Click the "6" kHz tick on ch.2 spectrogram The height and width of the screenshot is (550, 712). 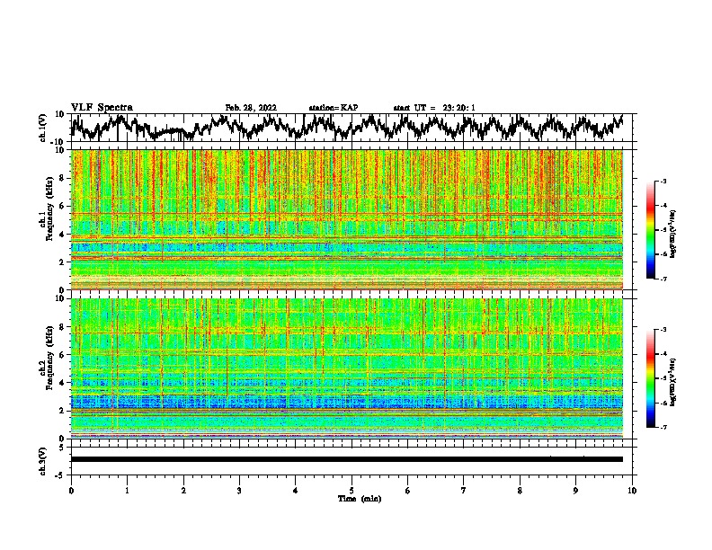[63, 354]
